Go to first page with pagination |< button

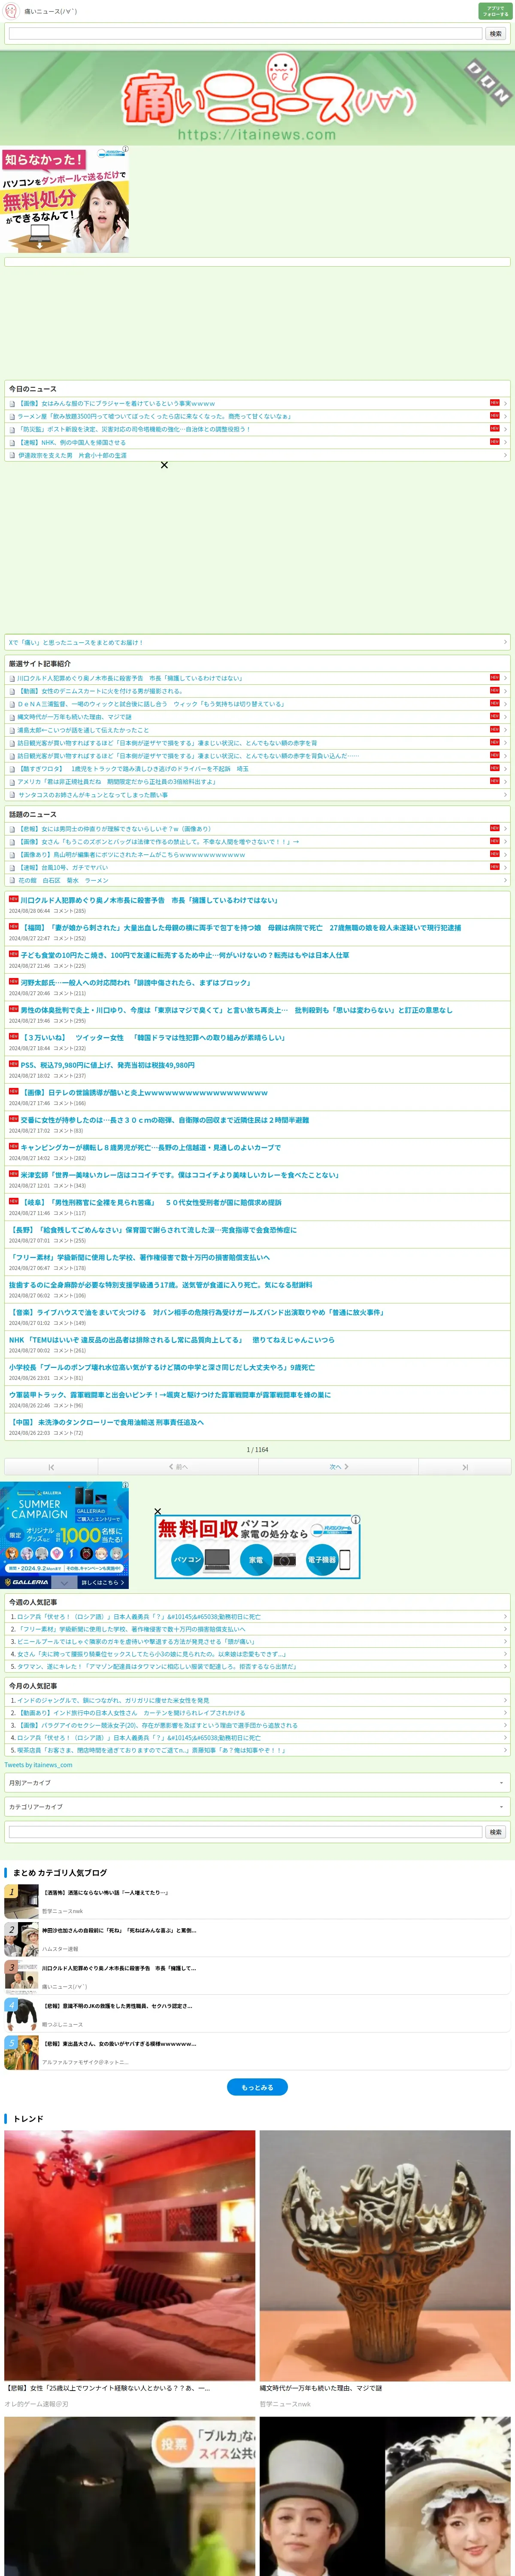51,1467
